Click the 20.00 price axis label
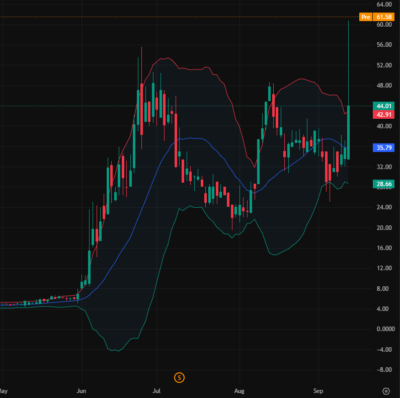 [x=384, y=227]
